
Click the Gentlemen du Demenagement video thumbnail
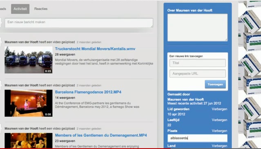point(29,140)
